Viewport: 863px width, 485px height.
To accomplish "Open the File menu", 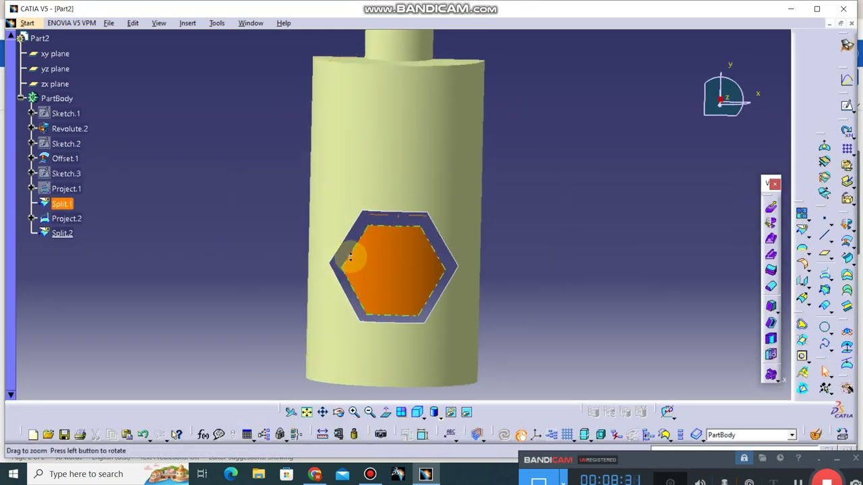I will [109, 23].
